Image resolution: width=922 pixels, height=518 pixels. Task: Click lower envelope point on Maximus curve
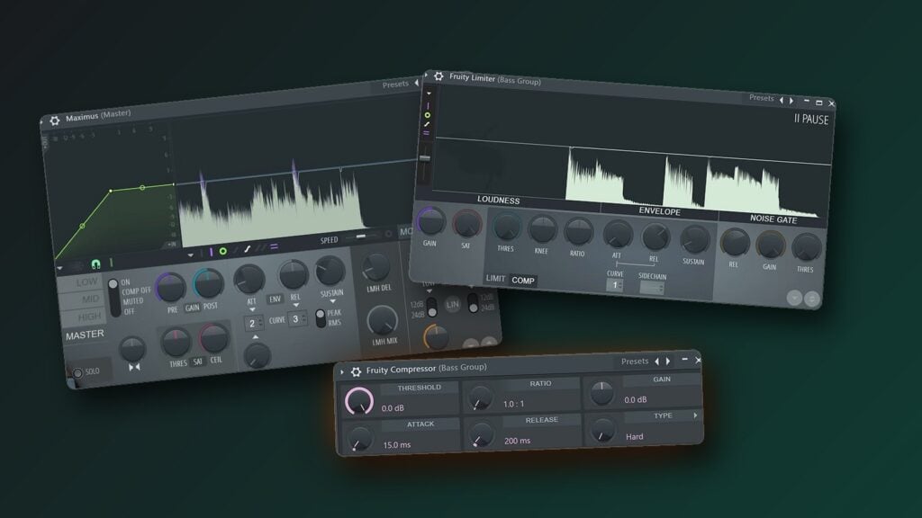pyautogui.click(x=82, y=226)
